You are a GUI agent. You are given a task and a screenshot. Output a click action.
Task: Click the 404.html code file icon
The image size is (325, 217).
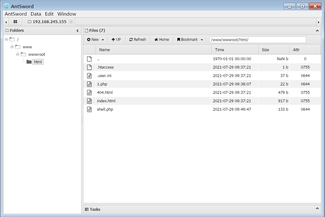tap(89, 93)
